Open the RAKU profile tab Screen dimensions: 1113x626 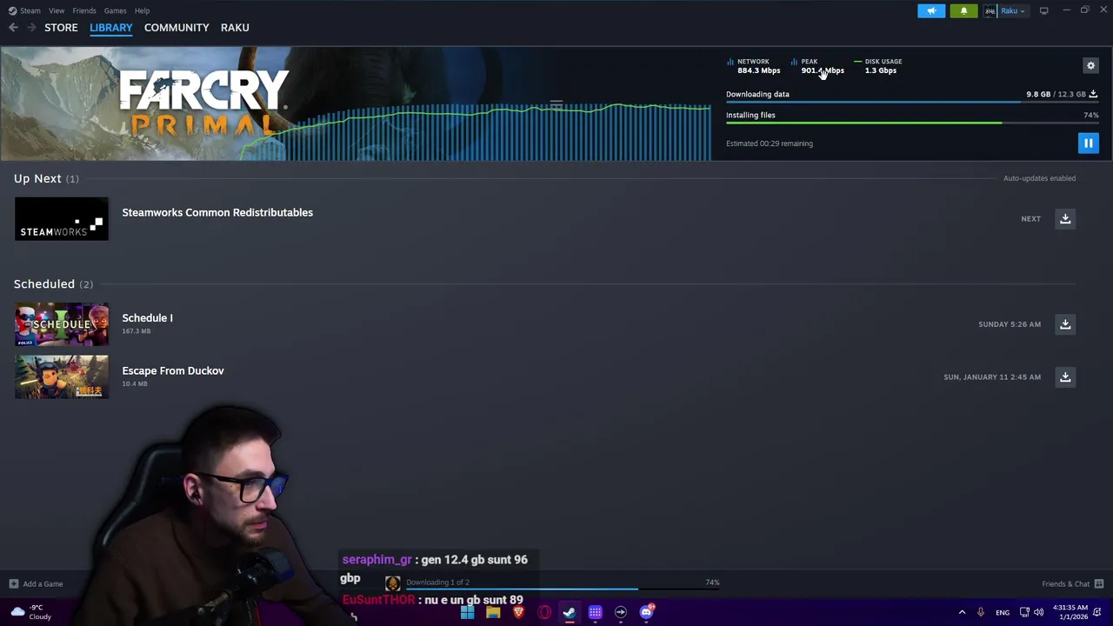[235, 28]
